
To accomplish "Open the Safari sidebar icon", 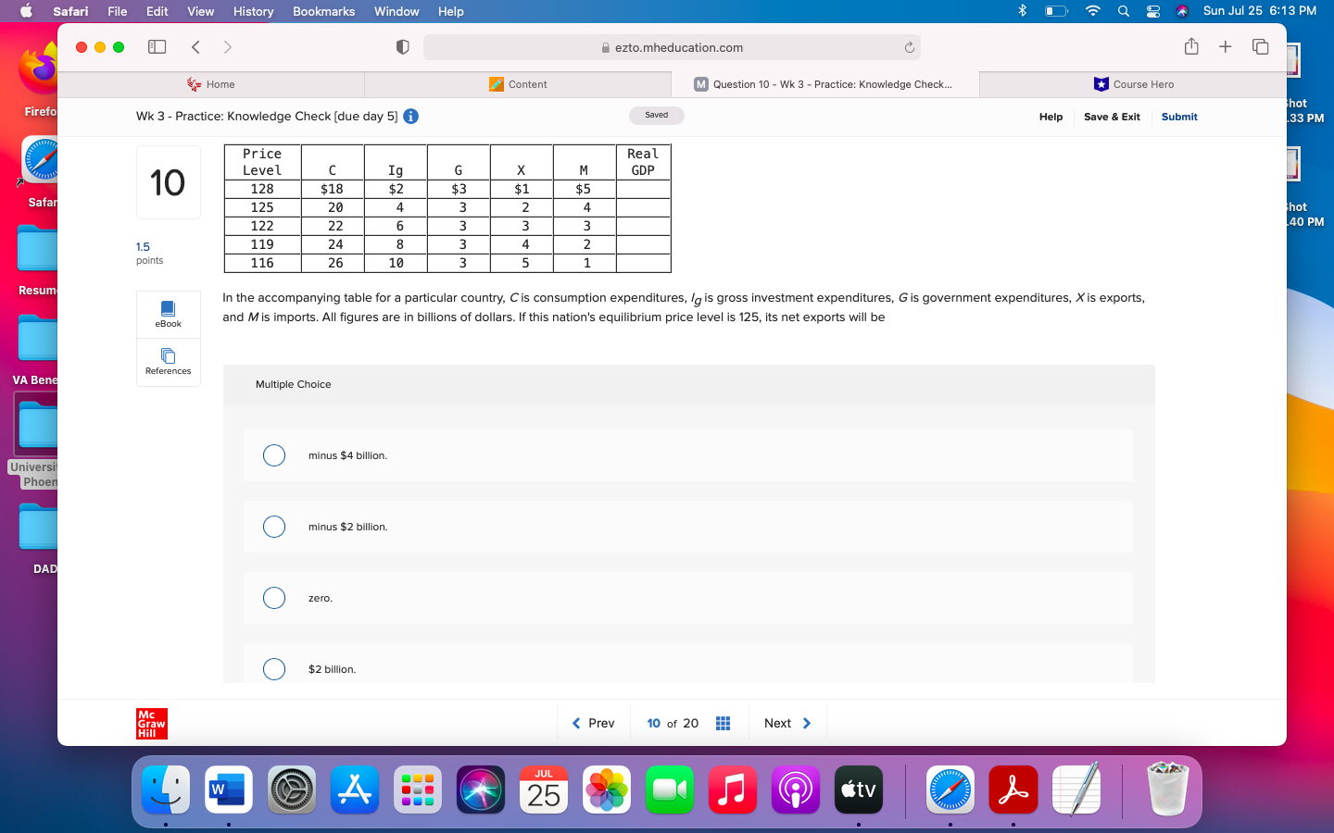I will 157,46.
